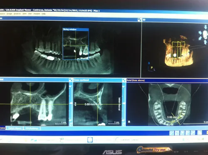Click the fourth icon in the bottom-right toolbar
Image resolution: width=208 pixels, height=155 pixels.
coord(188,133)
